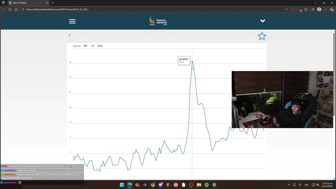
Task: Go to browser home page
Action: [16, 9]
